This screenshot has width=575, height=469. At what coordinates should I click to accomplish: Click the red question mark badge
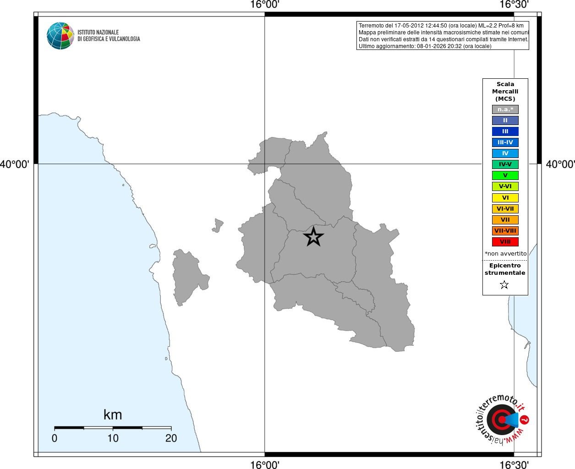click(525, 420)
